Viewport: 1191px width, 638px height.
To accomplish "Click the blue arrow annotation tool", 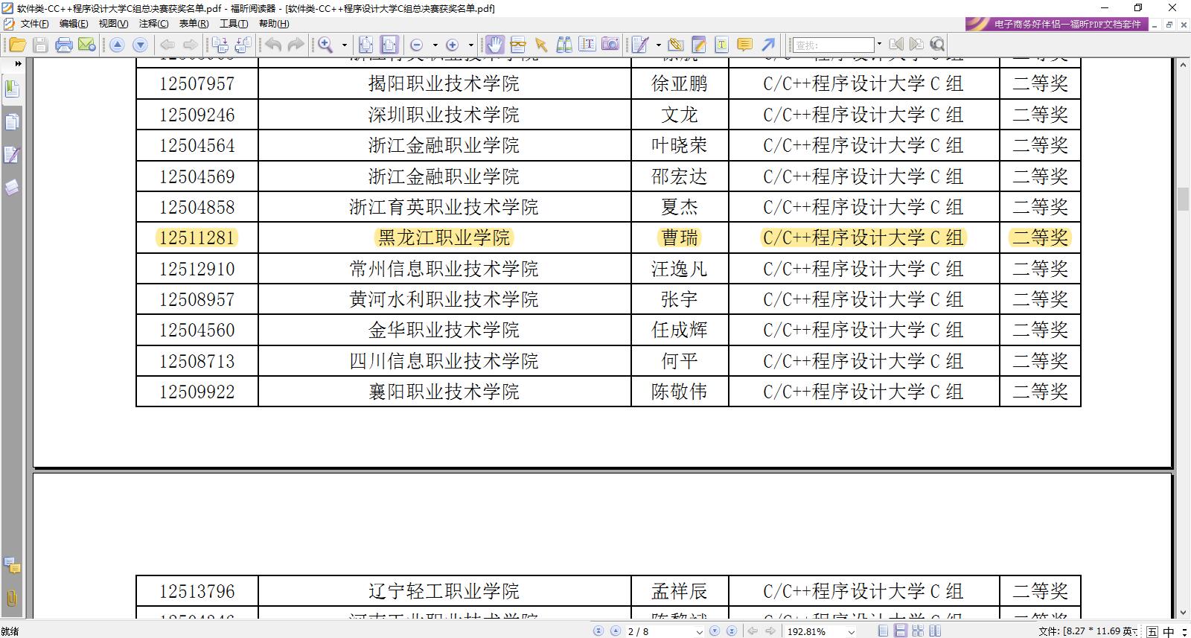I will click(x=768, y=45).
